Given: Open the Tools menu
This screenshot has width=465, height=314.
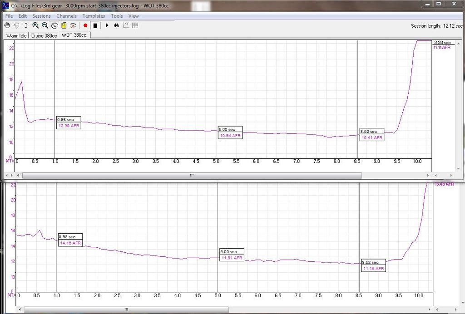Looking at the screenshot, I should pyautogui.click(x=117, y=16).
